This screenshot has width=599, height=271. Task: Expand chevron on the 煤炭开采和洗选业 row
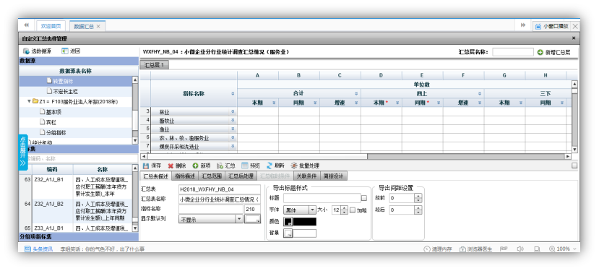click(x=233, y=146)
